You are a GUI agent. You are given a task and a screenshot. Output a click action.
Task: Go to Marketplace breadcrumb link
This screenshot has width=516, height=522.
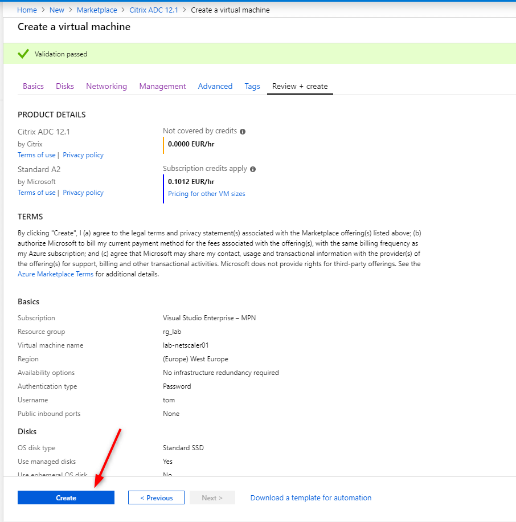(97, 10)
